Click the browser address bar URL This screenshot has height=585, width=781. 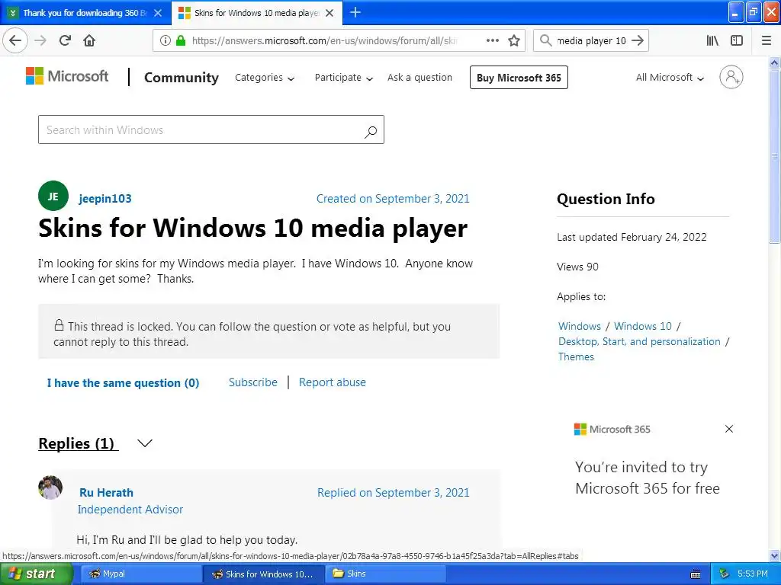pyautogui.click(x=323, y=41)
